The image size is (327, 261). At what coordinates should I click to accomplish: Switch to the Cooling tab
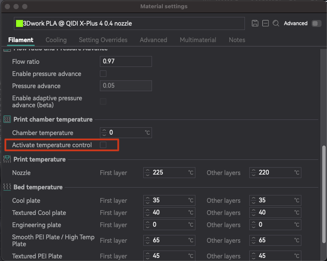coord(56,40)
